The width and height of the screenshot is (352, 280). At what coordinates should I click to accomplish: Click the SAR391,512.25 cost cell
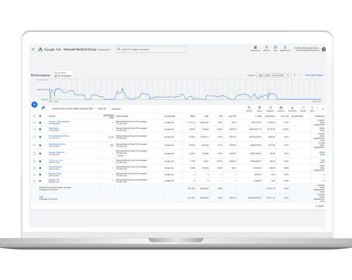pos(256,123)
